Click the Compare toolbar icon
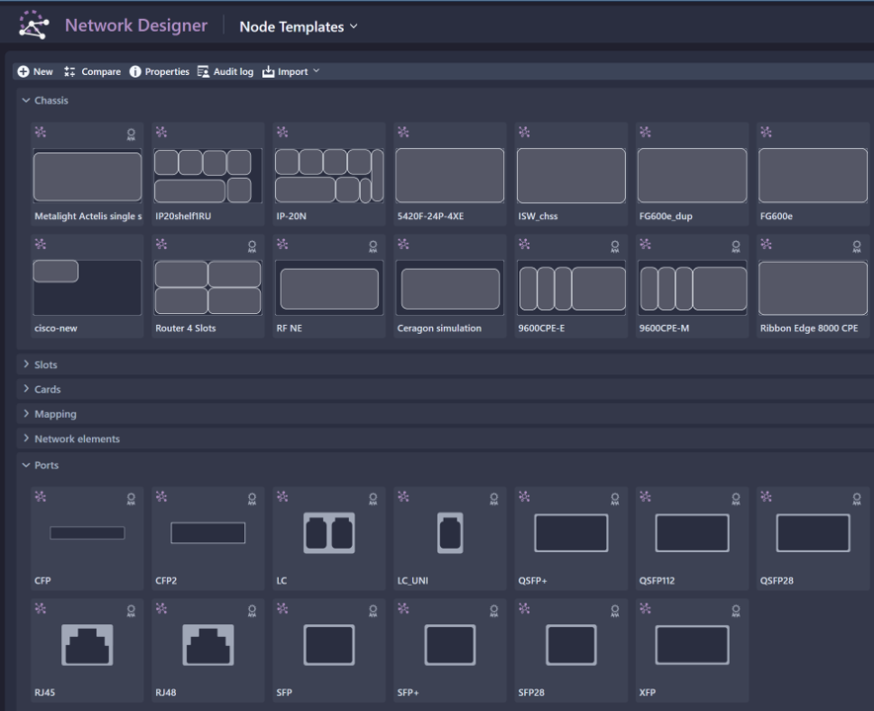The height and width of the screenshot is (711, 874). coord(69,72)
